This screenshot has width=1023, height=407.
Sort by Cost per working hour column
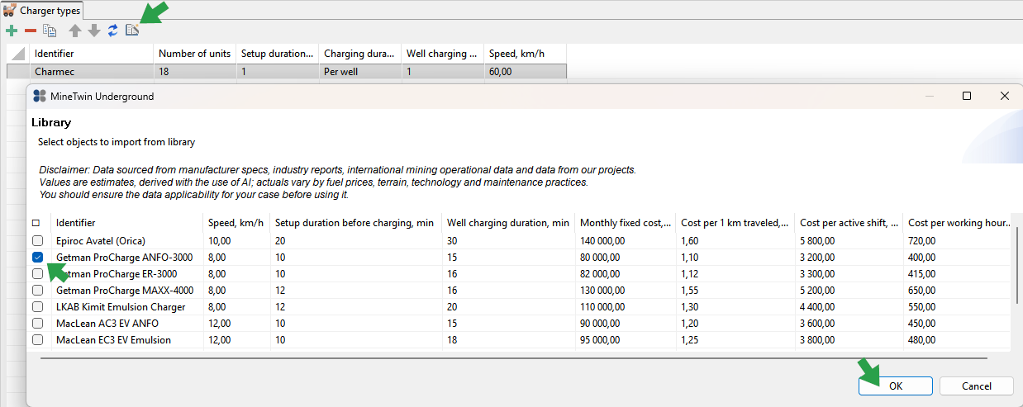(958, 223)
